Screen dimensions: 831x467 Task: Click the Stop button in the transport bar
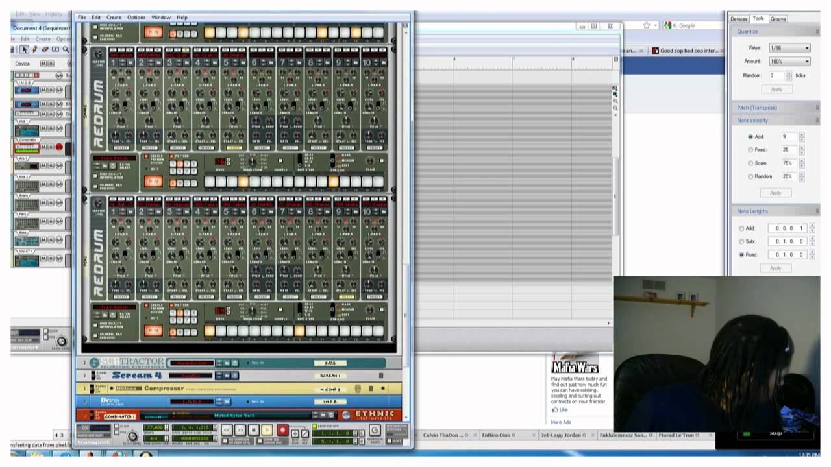point(253,430)
